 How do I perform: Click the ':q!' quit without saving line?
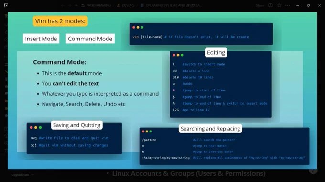[69, 145]
